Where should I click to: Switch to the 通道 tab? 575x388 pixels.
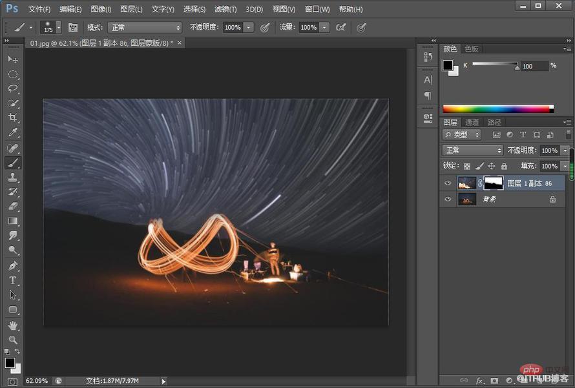click(x=472, y=123)
